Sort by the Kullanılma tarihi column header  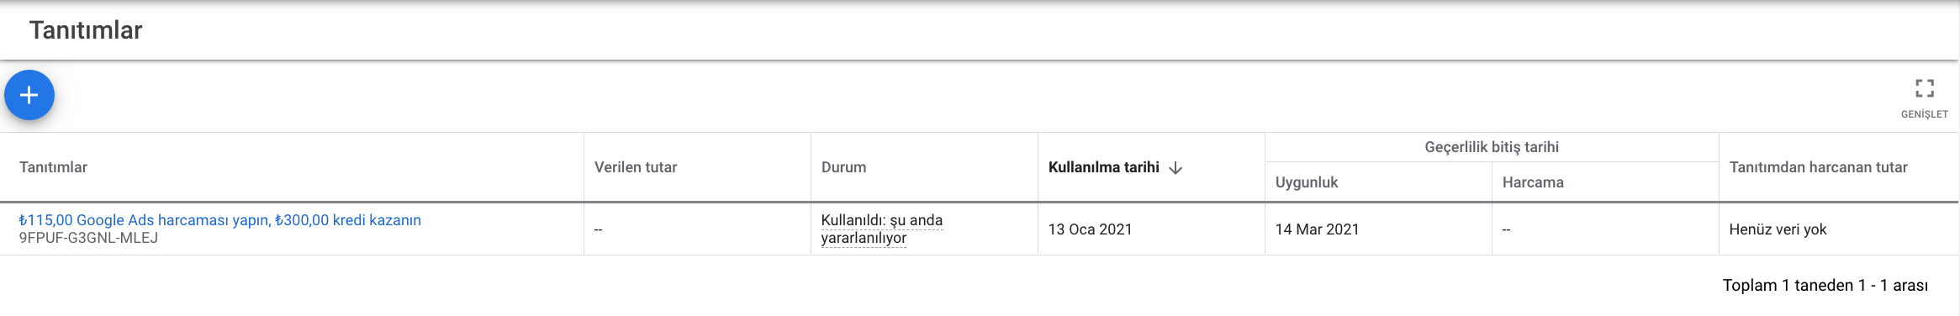(1103, 167)
